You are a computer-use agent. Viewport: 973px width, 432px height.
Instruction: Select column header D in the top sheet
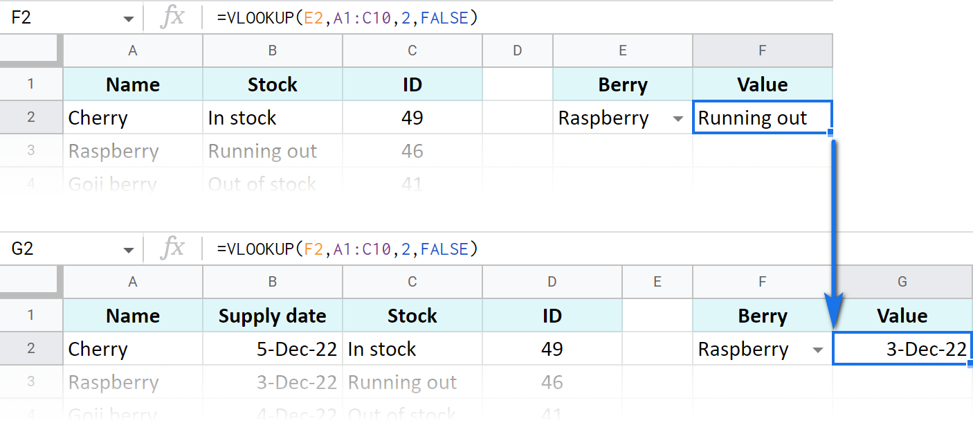pyautogui.click(x=517, y=51)
